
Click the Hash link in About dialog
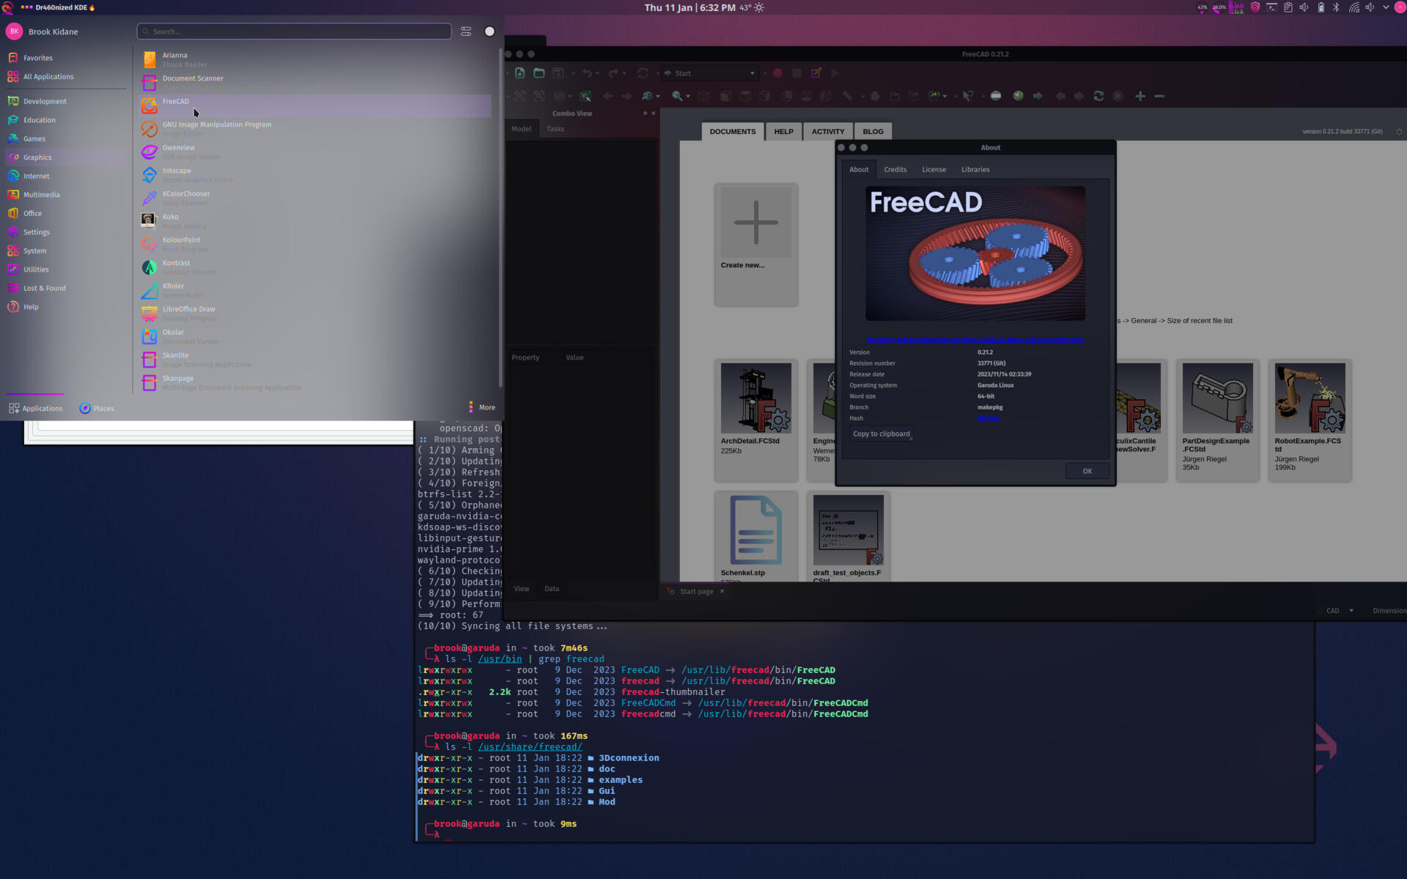988,418
